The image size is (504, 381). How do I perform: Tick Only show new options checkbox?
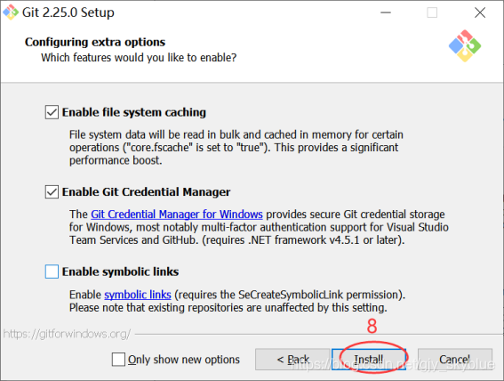[x=118, y=359]
